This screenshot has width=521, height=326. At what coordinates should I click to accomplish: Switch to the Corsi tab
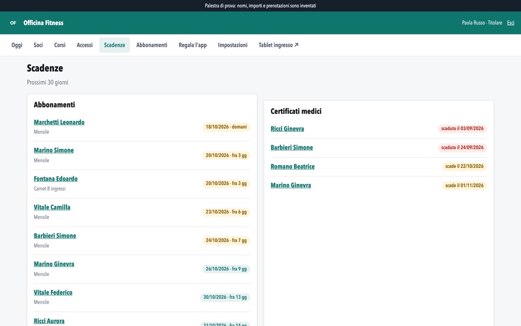[60, 45]
